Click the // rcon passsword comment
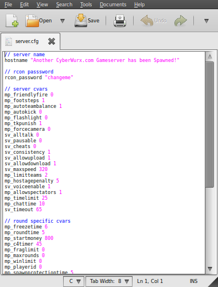Screen dimensions: 218x287 [29, 72]
